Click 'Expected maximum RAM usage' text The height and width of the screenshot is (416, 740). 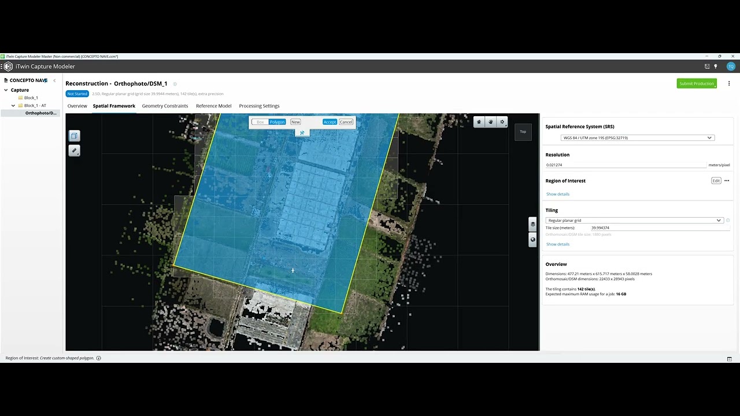pyautogui.click(x=586, y=294)
